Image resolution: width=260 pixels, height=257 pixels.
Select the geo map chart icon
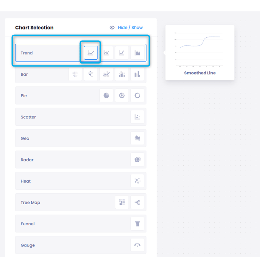137,139
